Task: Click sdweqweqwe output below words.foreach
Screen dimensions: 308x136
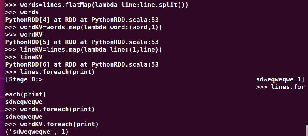Action: click(24, 117)
